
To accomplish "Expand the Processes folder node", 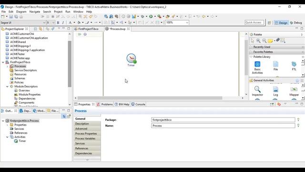I will (x=8, y=66).
